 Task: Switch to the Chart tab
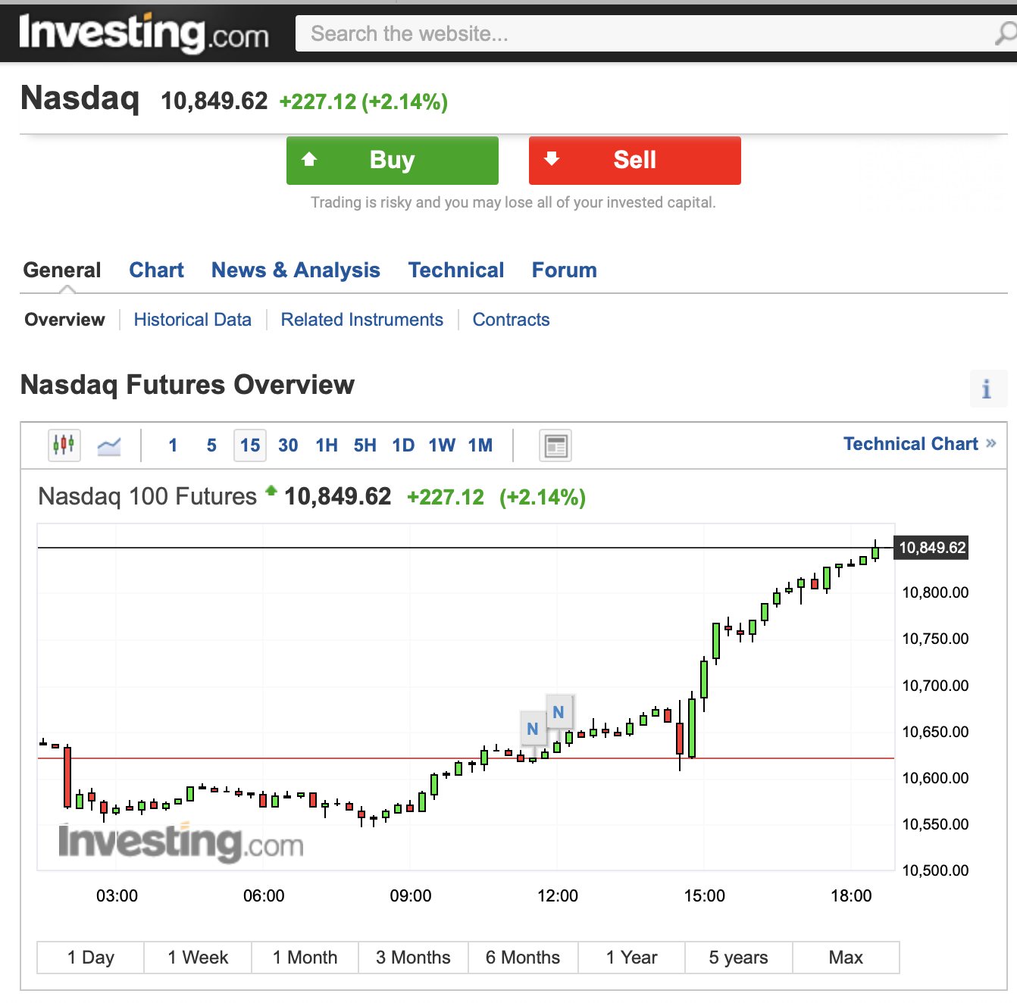click(157, 270)
